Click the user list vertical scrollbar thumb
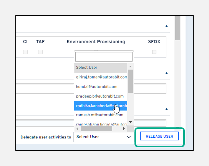209x166 pixels. pyautogui.click(x=130, y=81)
